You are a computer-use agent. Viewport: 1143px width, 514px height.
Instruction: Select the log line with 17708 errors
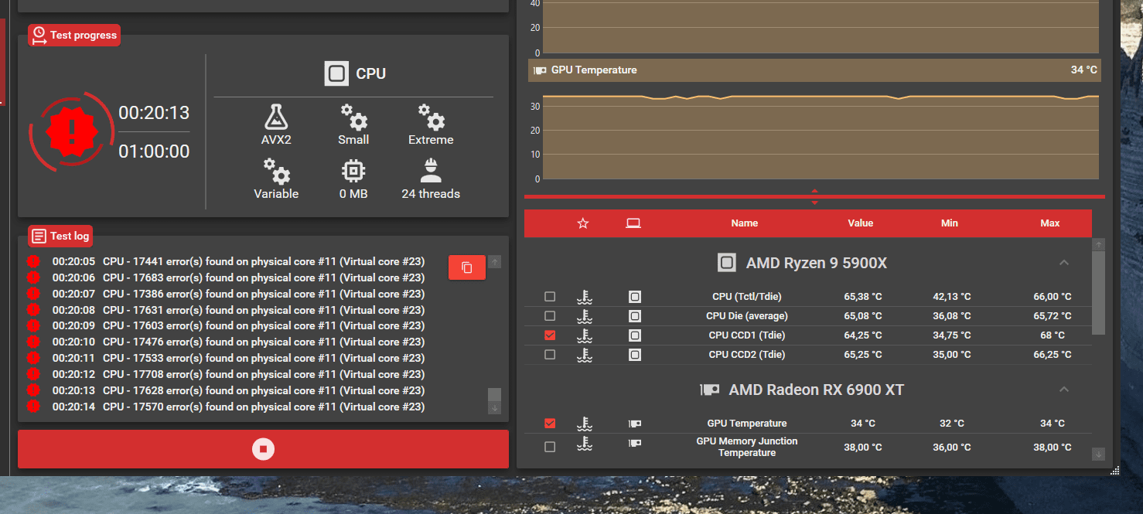click(x=238, y=374)
